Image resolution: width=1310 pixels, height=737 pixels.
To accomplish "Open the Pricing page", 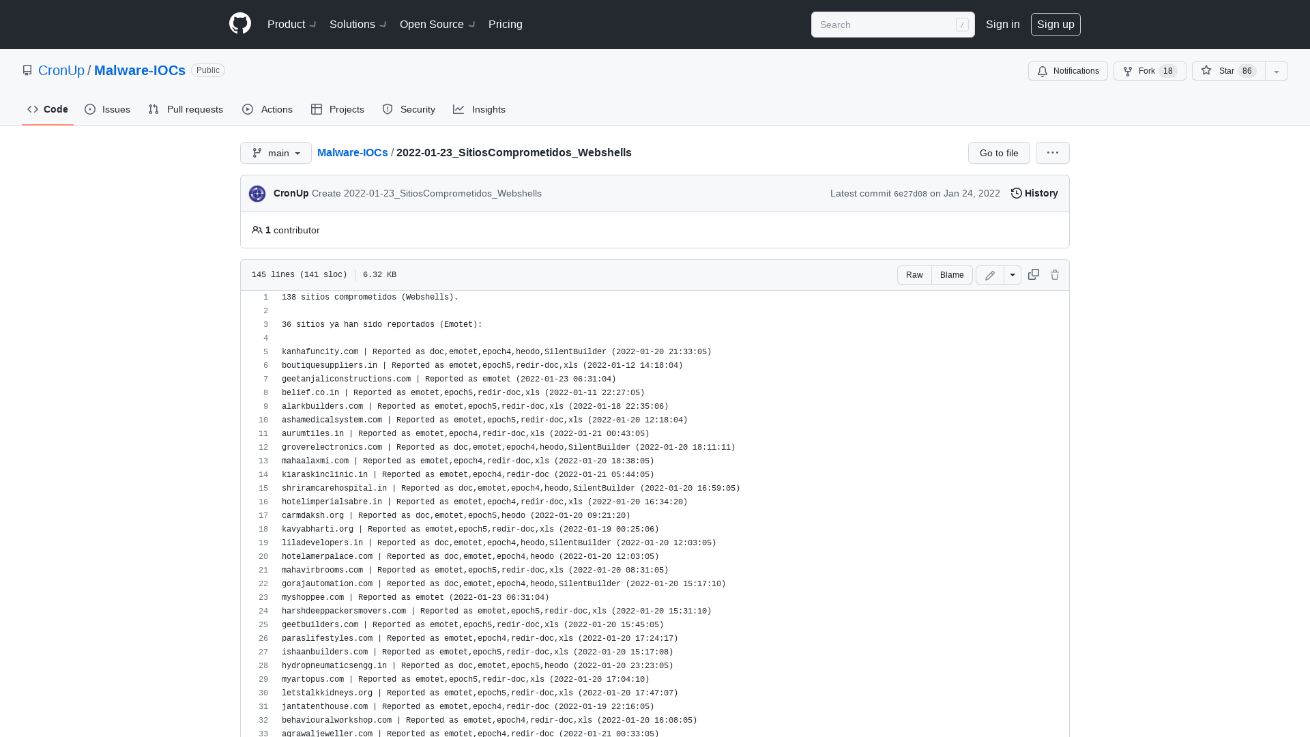I will [506, 25].
